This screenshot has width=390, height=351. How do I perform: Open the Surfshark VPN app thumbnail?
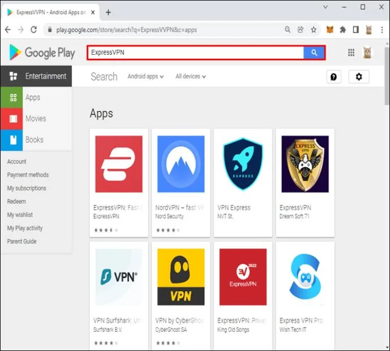click(x=119, y=277)
